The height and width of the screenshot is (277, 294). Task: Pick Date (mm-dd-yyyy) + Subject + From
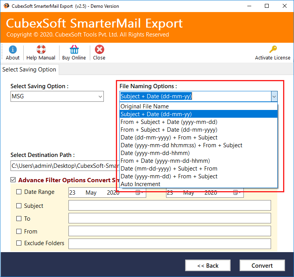coord(198,169)
